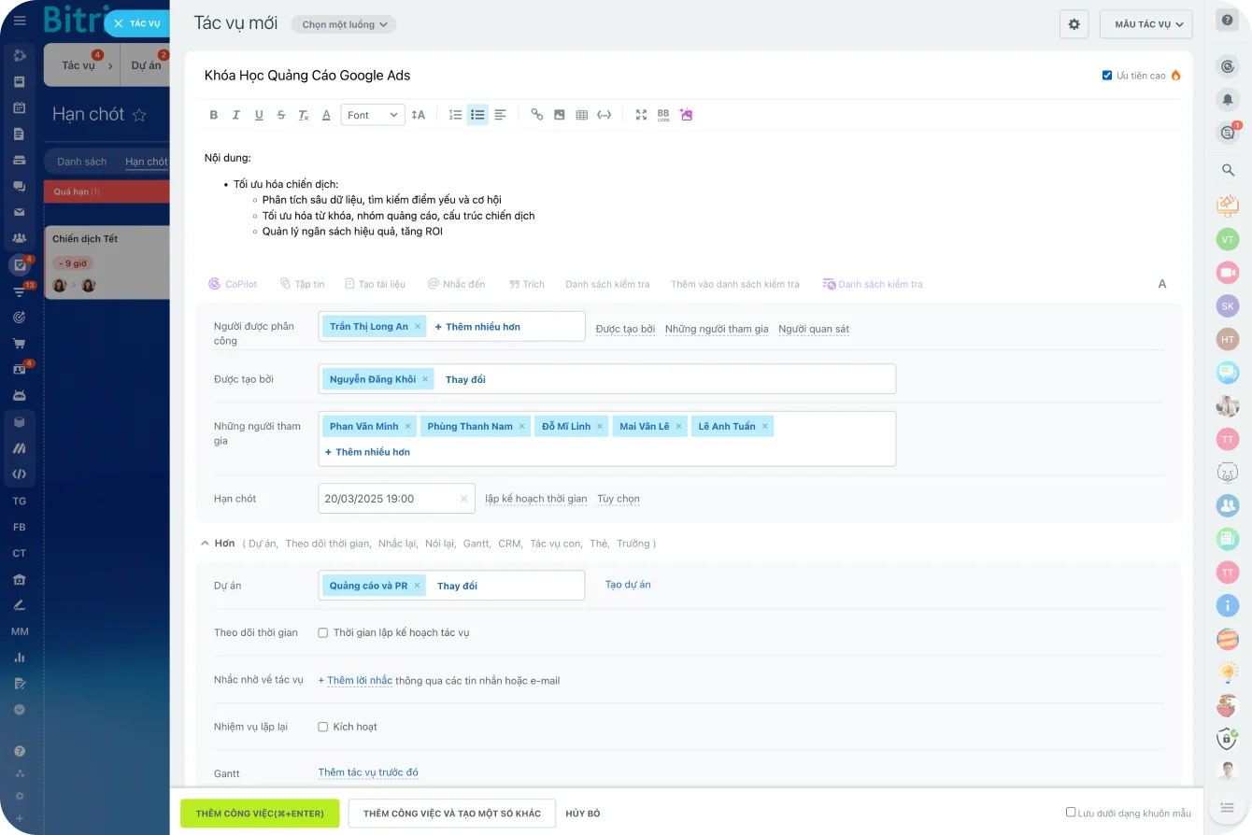Open the Dự án tab

coord(146,65)
